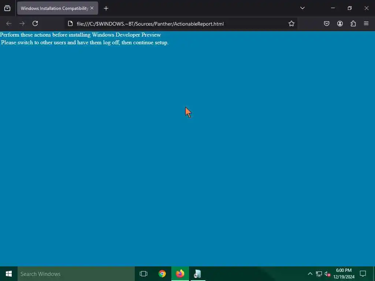Select the Windows Installation Compatibility tab
This screenshot has height=281, width=375.
57,8
